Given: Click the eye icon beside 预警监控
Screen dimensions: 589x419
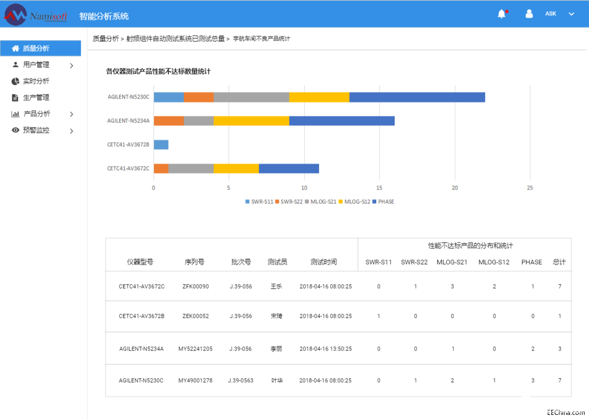Looking at the screenshot, I should 15,130.
